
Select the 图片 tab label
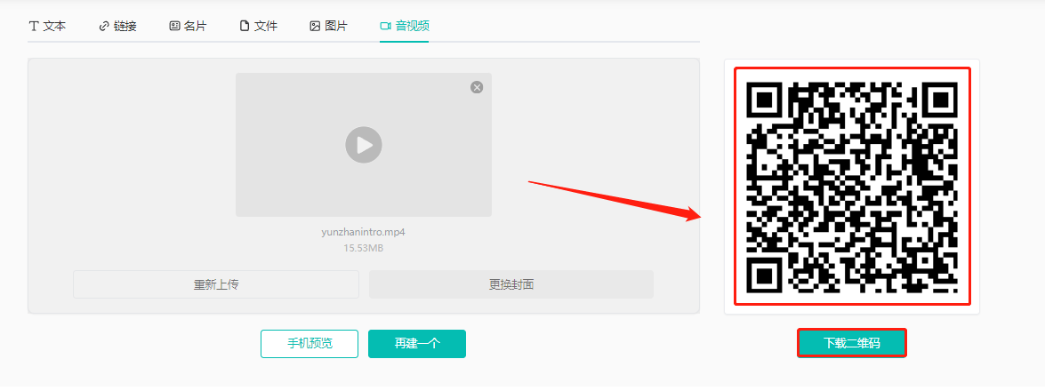336,27
